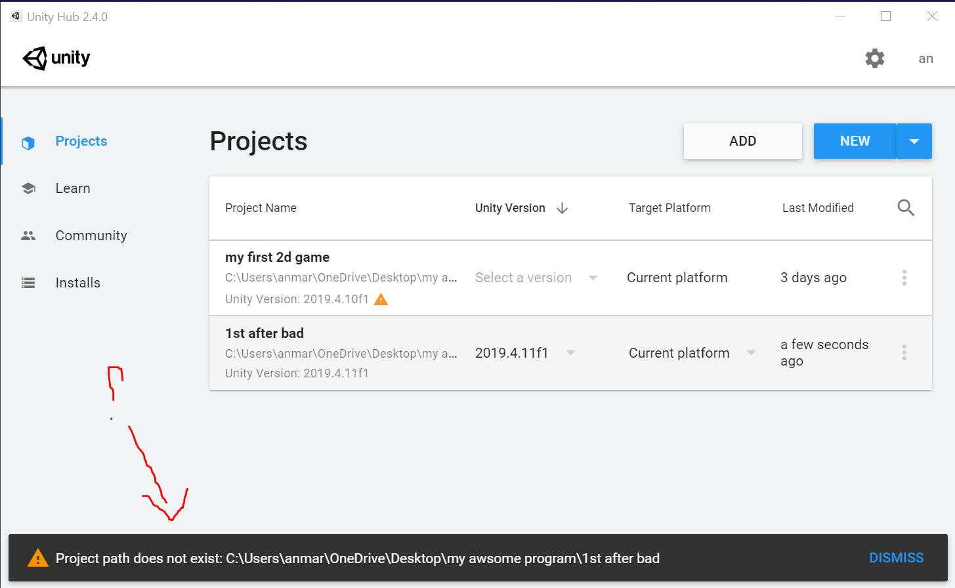Open the project search magnifier icon
The width and height of the screenshot is (955, 588).
pyautogui.click(x=906, y=208)
